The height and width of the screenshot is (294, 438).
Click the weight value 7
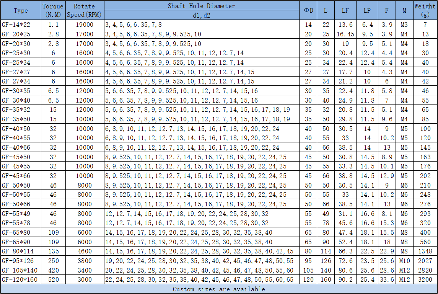coord(425,24)
